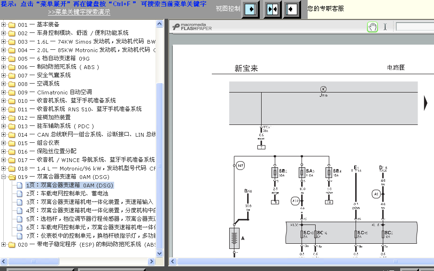Click the tree panel's scroll down arrow
Screen dimensions: 434x271
160,254
